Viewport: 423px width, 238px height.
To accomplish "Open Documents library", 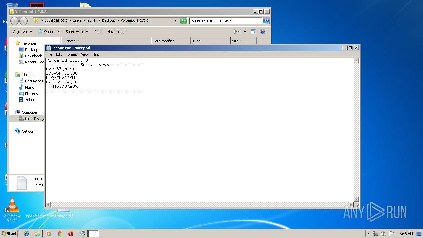I will click(34, 81).
